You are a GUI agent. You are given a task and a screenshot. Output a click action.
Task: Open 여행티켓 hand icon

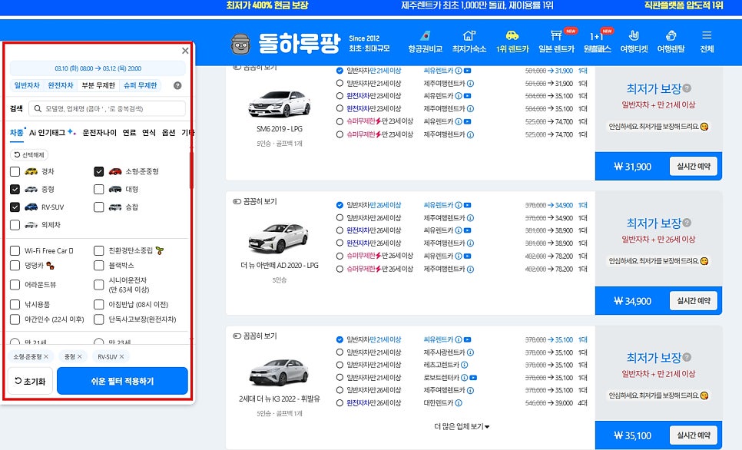click(634, 36)
